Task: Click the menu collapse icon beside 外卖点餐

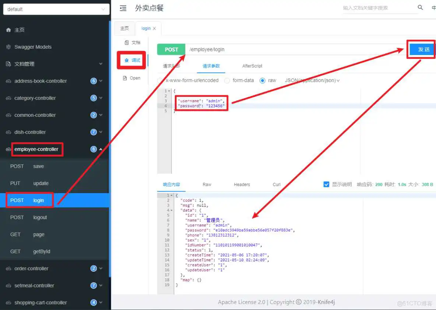Action: coord(123,8)
